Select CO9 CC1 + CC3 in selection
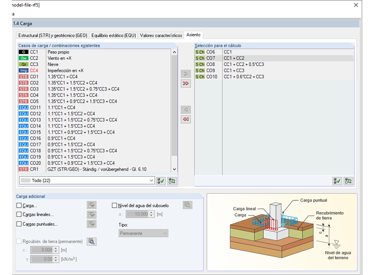Screen dimensions: 374x275 tap(274, 71)
